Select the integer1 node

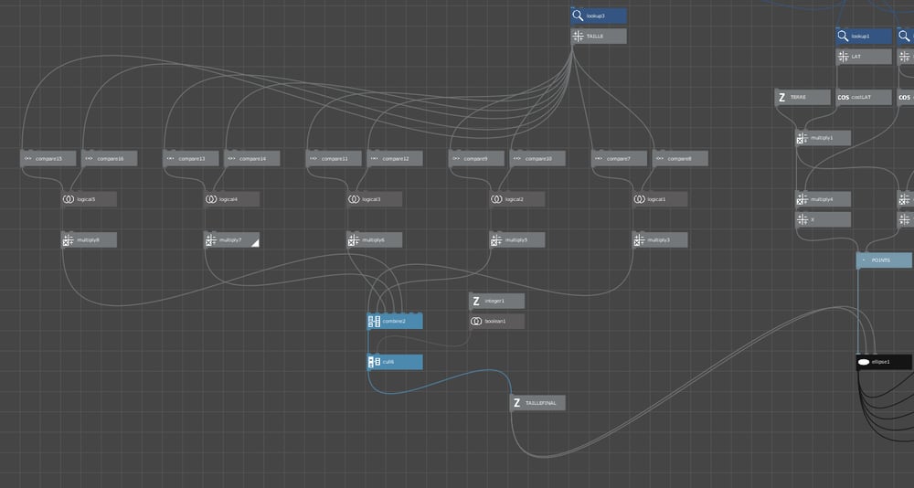[x=497, y=302]
